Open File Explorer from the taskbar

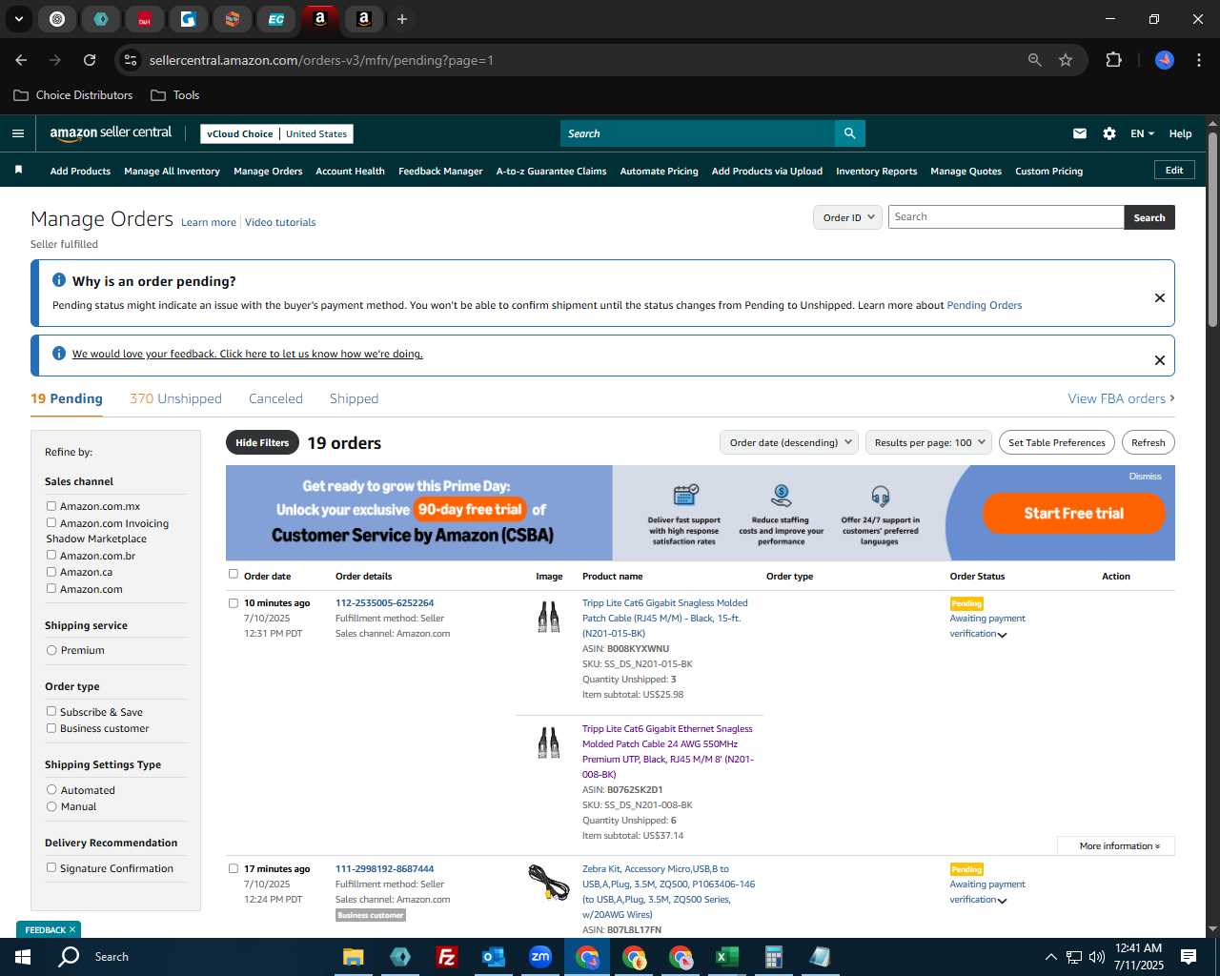click(354, 957)
